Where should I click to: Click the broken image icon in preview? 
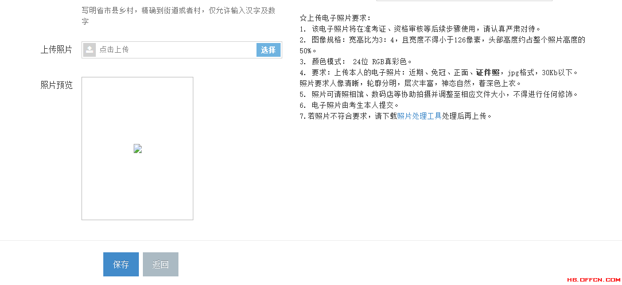[x=138, y=149]
